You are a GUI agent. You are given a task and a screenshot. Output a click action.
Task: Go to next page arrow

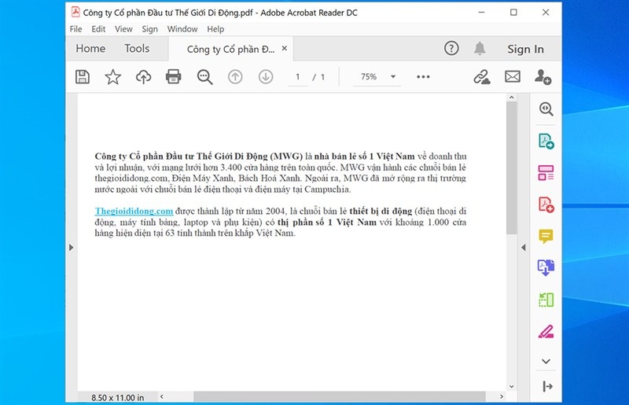coord(266,76)
